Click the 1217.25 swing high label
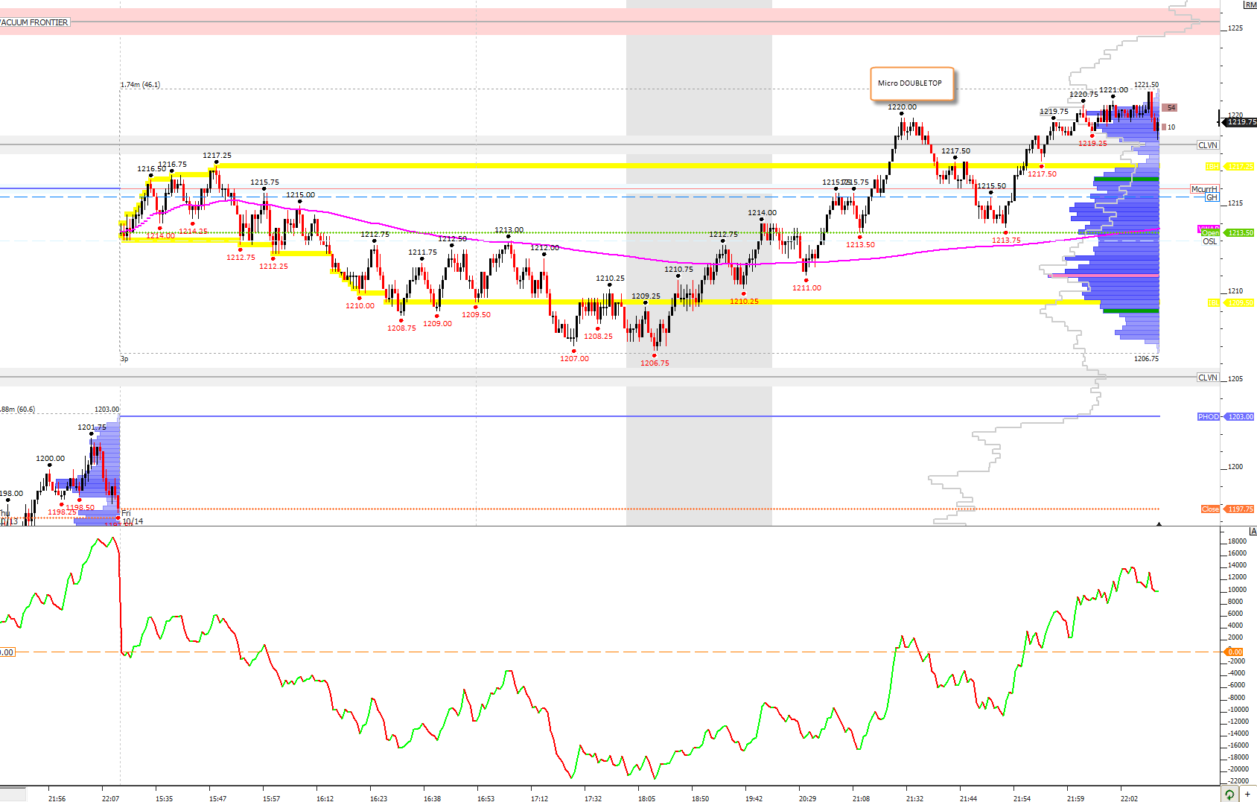This screenshot has height=802, width=1257. (x=217, y=156)
